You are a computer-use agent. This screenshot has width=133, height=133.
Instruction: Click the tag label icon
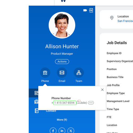click(85, 10)
